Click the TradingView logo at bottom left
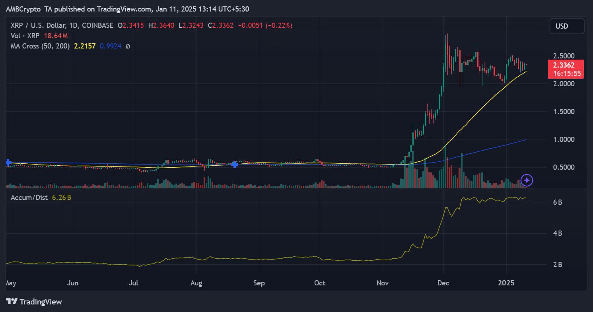Screen dimensions: 593x312 34,302
